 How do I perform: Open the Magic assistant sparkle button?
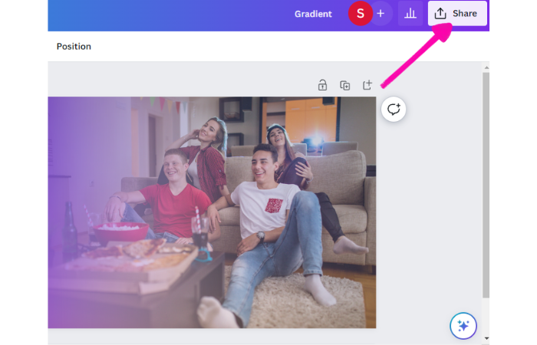coord(463,326)
